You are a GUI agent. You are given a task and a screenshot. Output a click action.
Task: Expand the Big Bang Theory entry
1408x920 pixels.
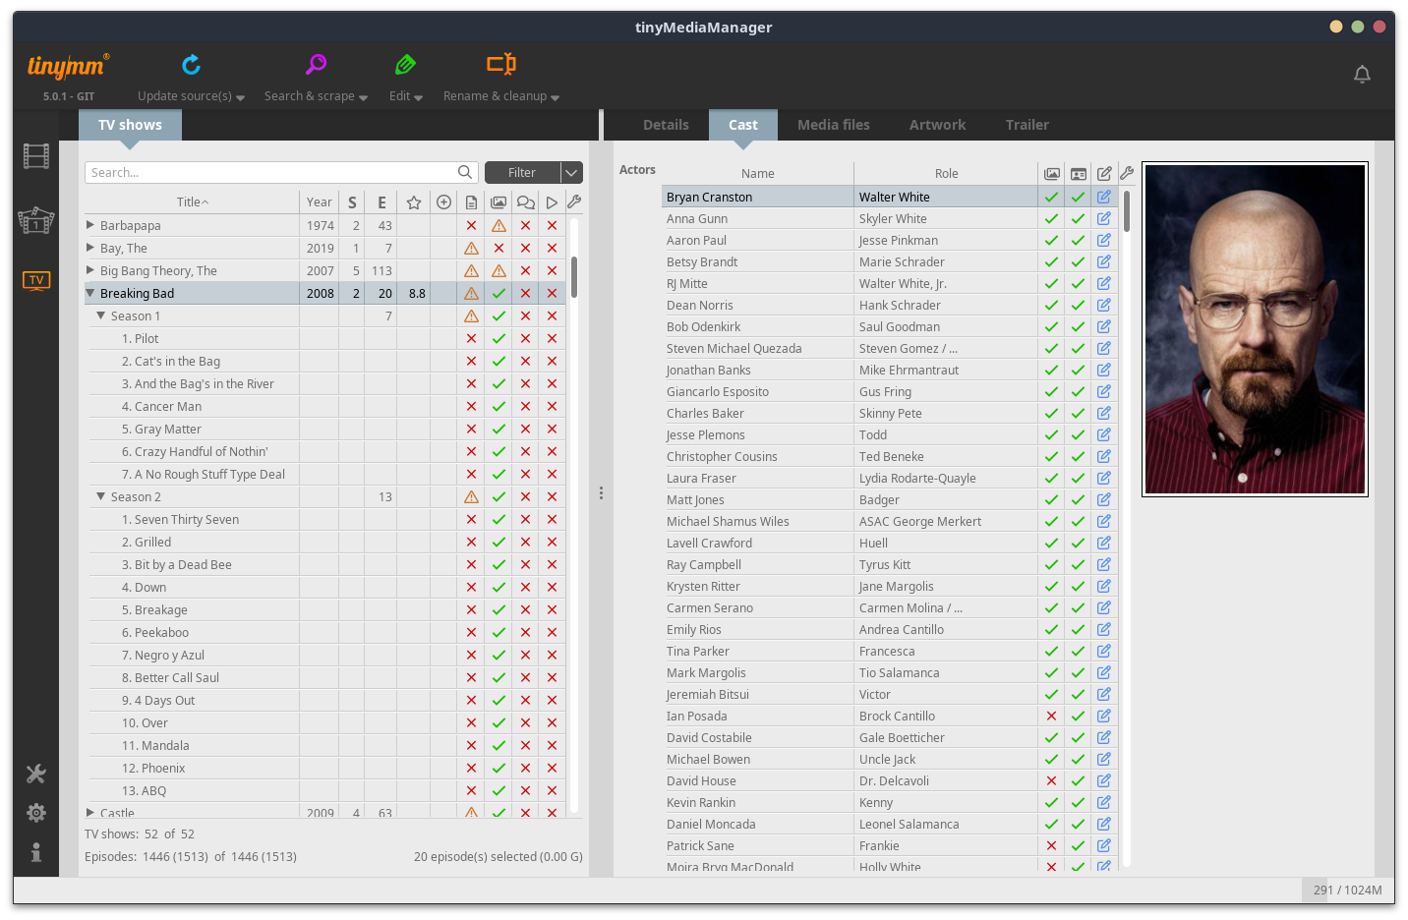(90, 270)
